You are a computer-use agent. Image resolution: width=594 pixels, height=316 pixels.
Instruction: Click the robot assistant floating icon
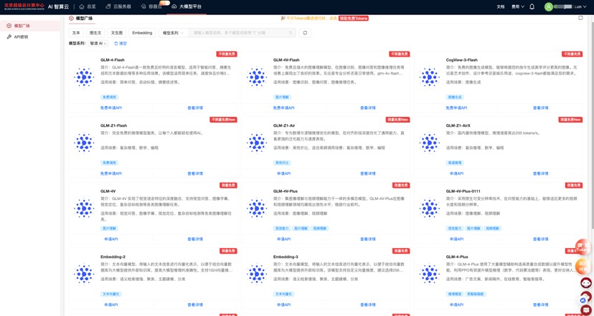[585, 283]
